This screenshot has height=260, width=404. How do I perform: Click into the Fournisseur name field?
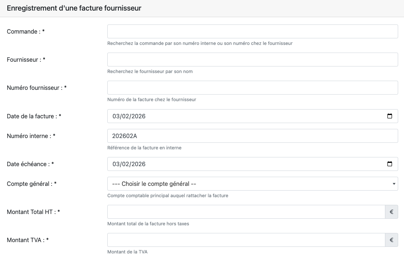[252, 60]
